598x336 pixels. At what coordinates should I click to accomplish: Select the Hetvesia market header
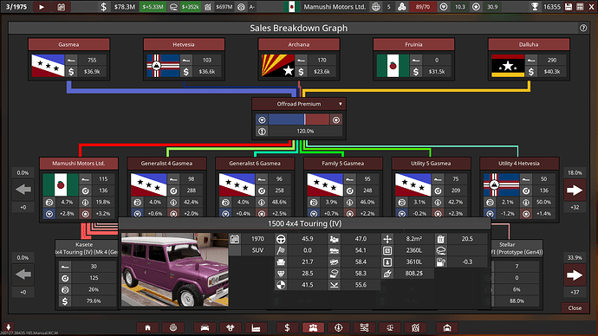pyautogui.click(x=184, y=44)
